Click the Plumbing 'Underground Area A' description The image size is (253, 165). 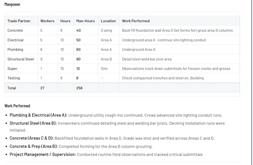[x=139, y=50]
